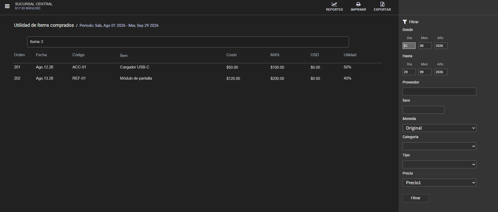
Task: Click the funnel filter icon
Action: click(x=405, y=22)
